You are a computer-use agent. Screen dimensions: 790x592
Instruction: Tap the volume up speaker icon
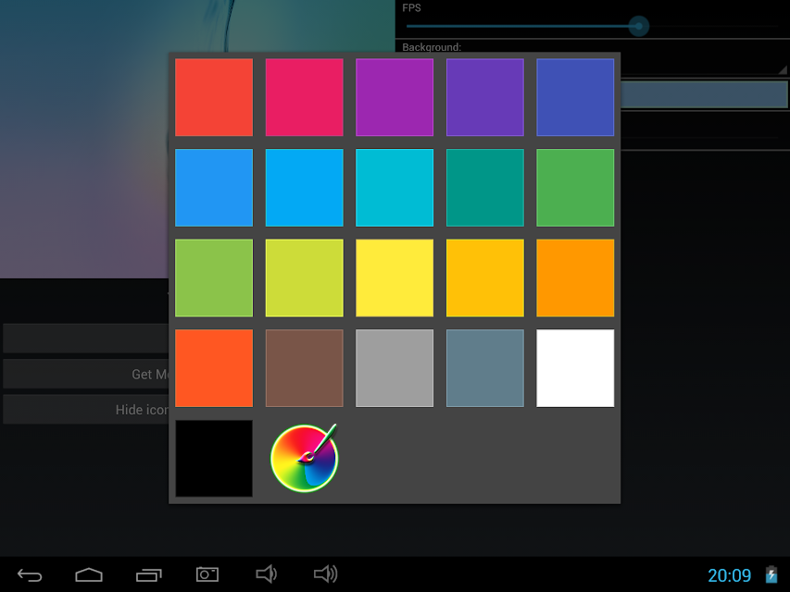(x=325, y=573)
